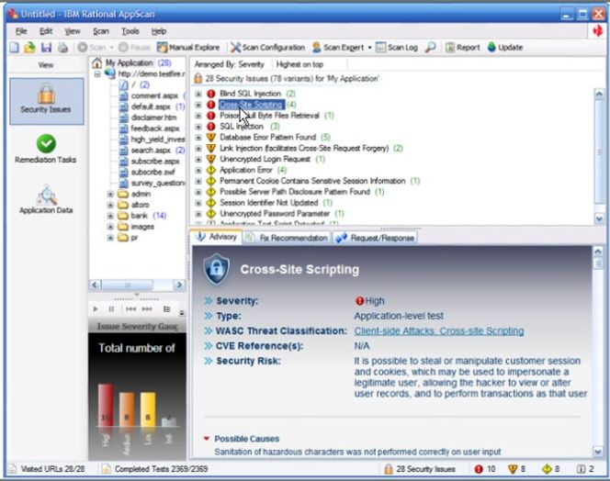Viewport: 610px width, 481px height.
Task: Select the Unencrypted Login Request issue
Action: 265,159
